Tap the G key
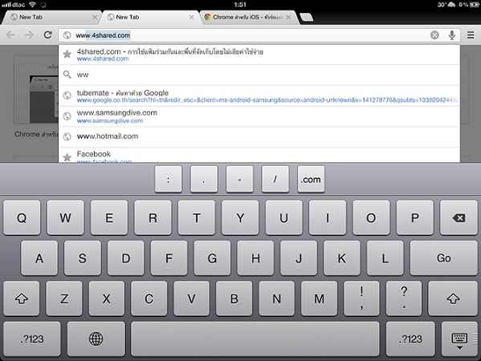This screenshot has width=481, height=361. (x=212, y=258)
